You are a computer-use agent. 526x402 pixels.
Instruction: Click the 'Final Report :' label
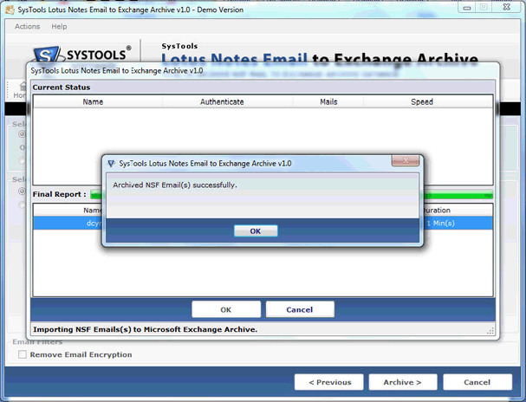(60, 194)
